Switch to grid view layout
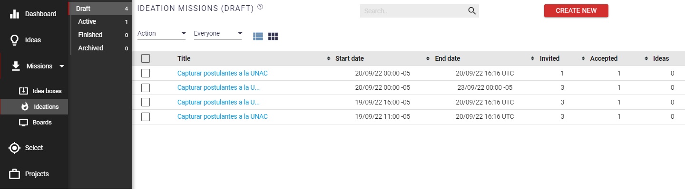 [x=273, y=36]
